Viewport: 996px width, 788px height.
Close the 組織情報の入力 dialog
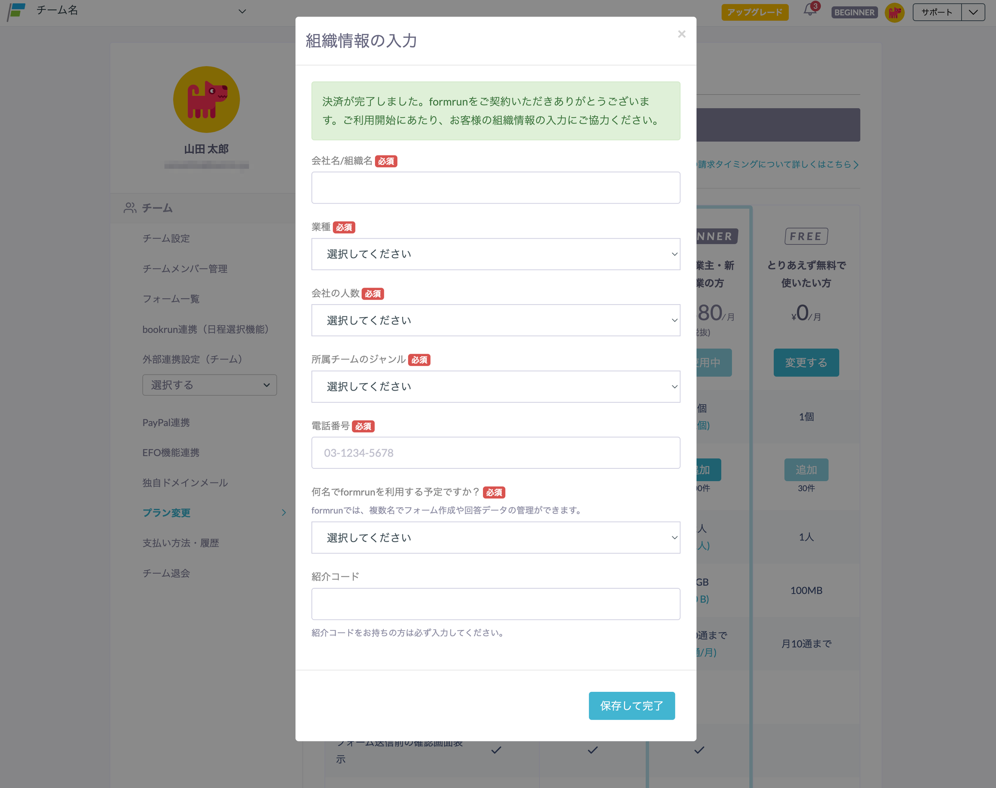[x=681, y=34]
